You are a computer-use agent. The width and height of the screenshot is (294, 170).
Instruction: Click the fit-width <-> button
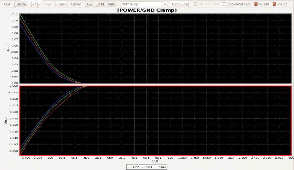click(48, 4)
